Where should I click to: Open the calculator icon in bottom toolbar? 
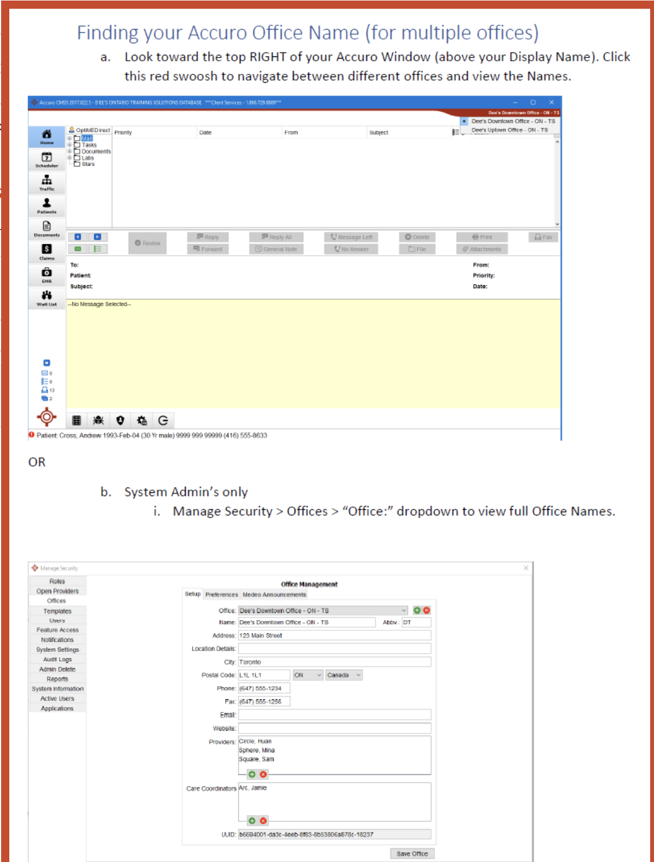pos(77,421)
